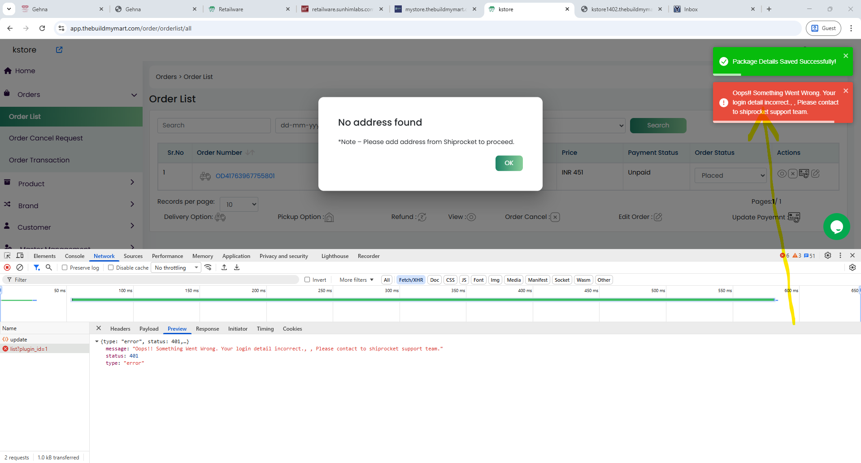Open the Placed order status dropdown
861x463 pixels.
(x=731, y=175)
